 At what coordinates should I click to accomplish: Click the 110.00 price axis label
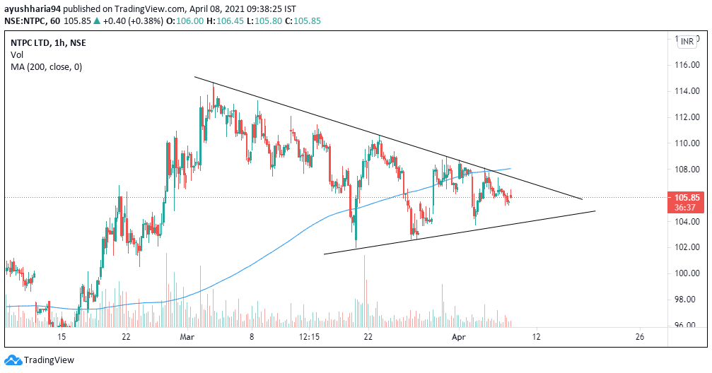687,143
